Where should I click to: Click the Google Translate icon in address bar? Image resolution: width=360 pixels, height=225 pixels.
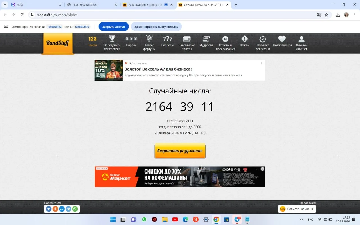(319, 15)
